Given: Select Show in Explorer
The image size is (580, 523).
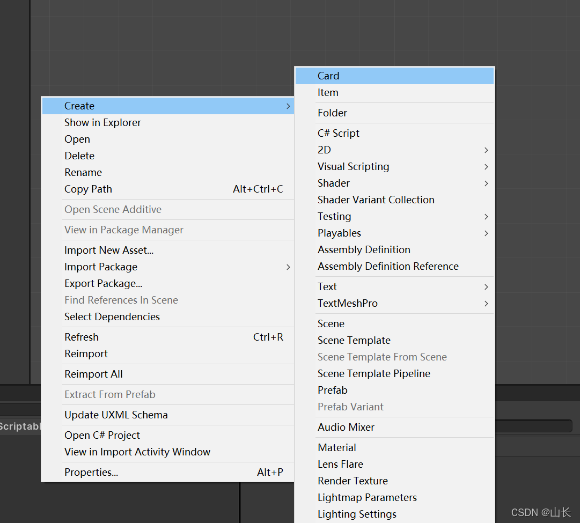Looking at the screenshot, I should tap(102, 122).
